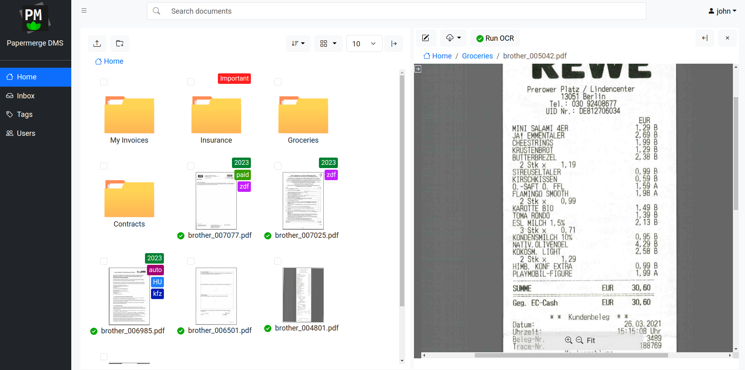Click the zoom in magnifier icon
Screen dimensions: 745x370
(x=569, y=340)
